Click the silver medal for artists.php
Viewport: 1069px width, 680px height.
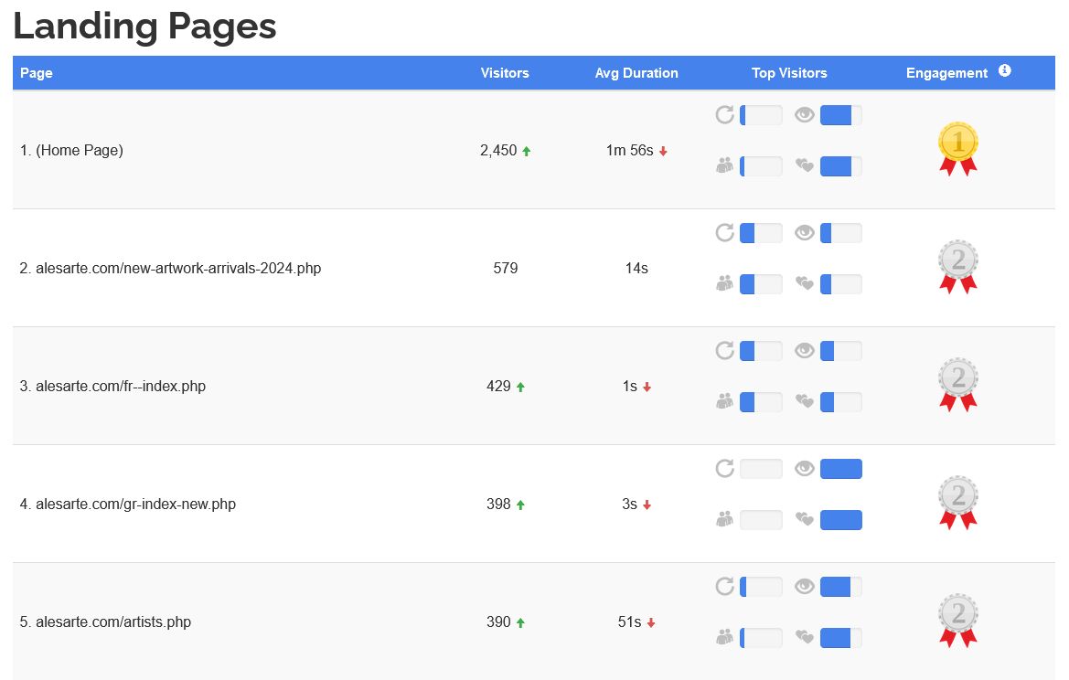(x=957, y=620)
